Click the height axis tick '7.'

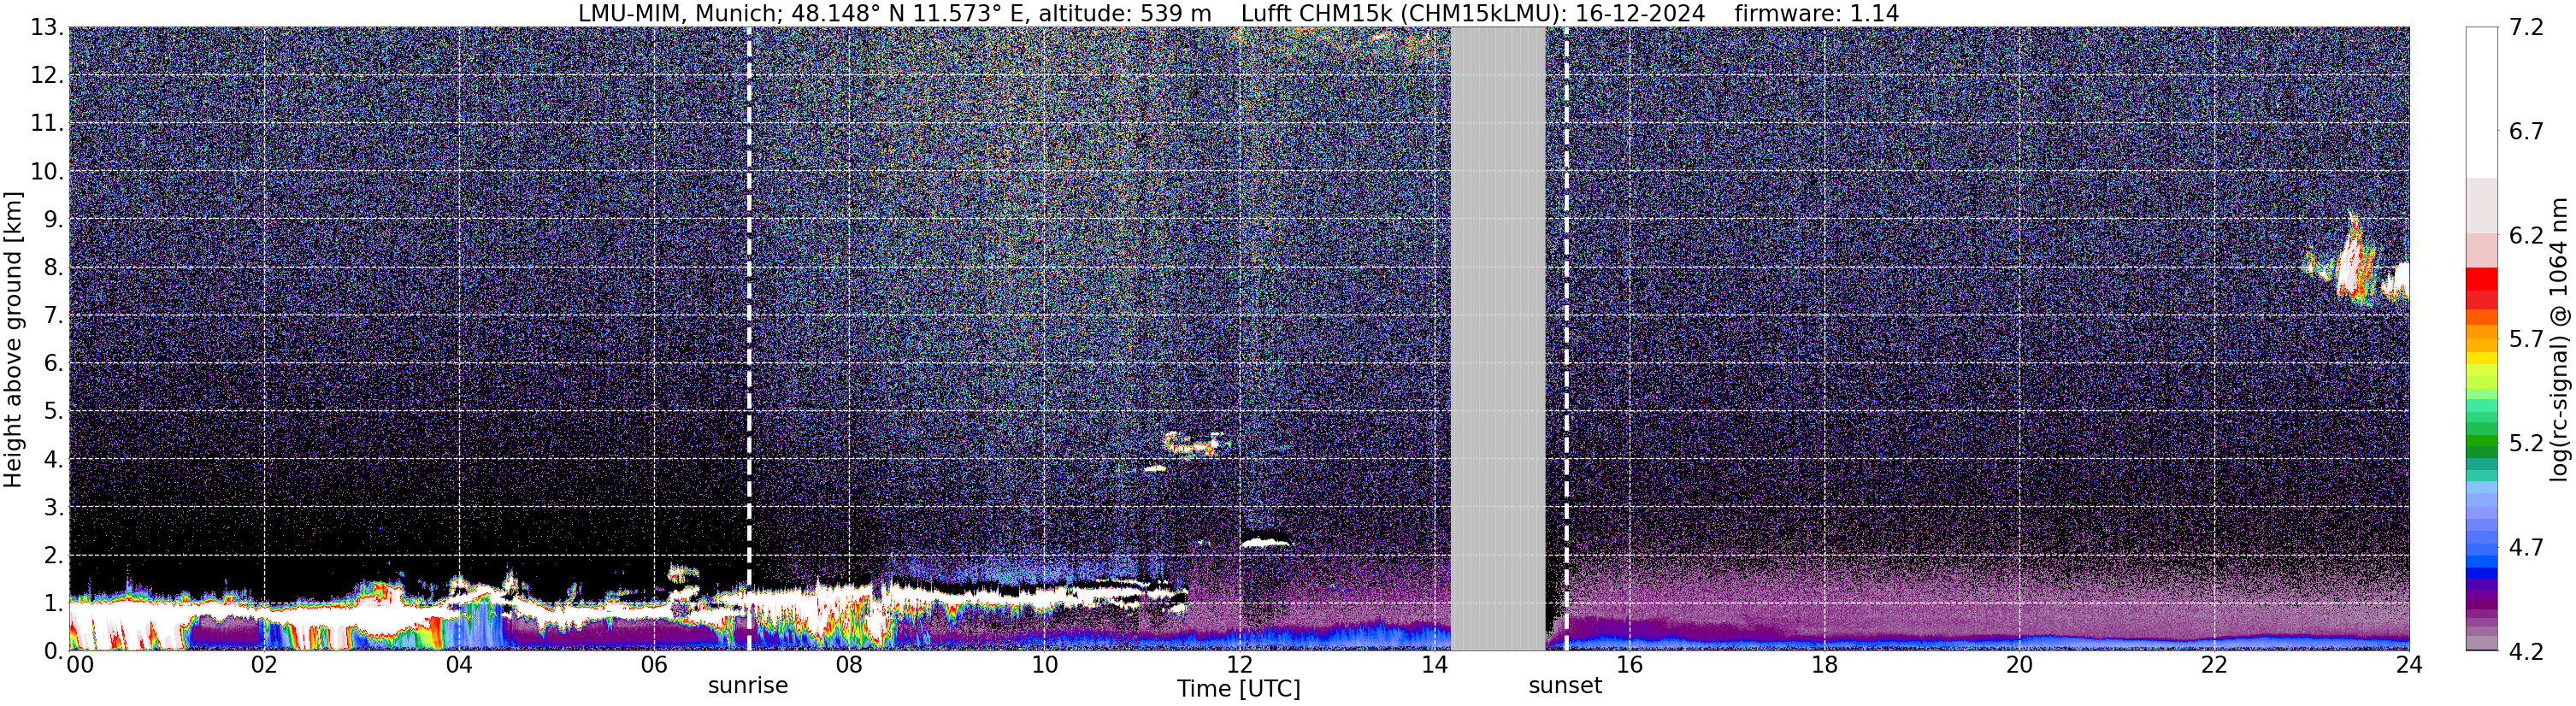point(54,316)
